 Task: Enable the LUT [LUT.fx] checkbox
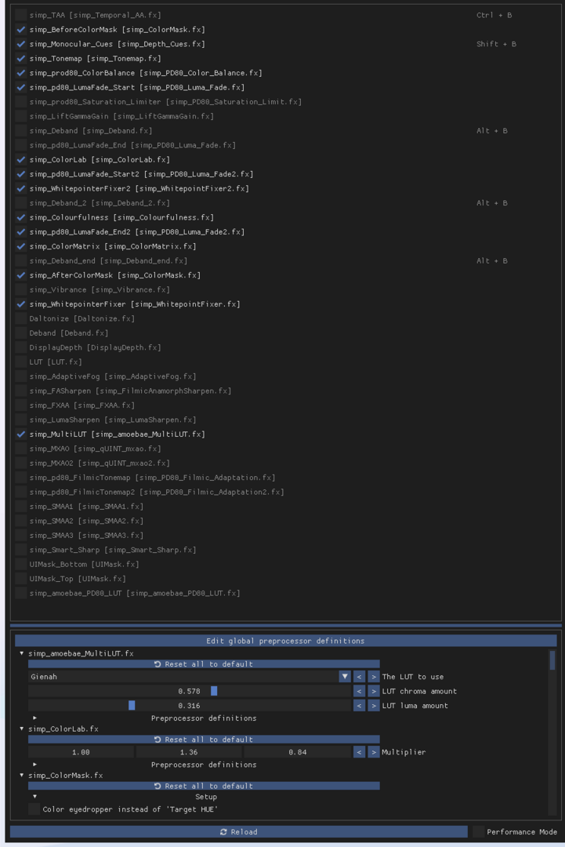coord(21,362)
